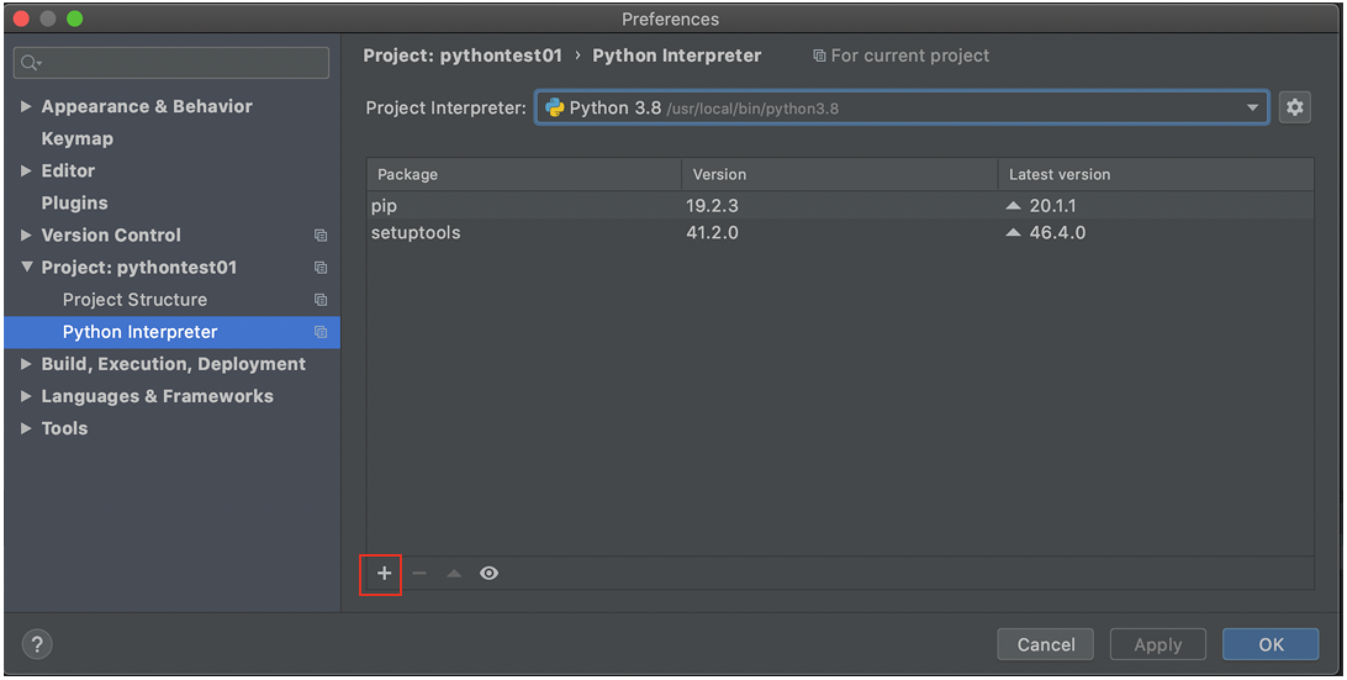Screen dimensions: 1347x680
Task: Expand Appearance & Behavior section
Action: 25,106
